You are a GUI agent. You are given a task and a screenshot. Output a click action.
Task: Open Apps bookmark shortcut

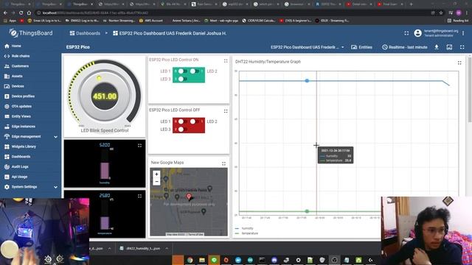pyautogui.click(x=10, y=21)
